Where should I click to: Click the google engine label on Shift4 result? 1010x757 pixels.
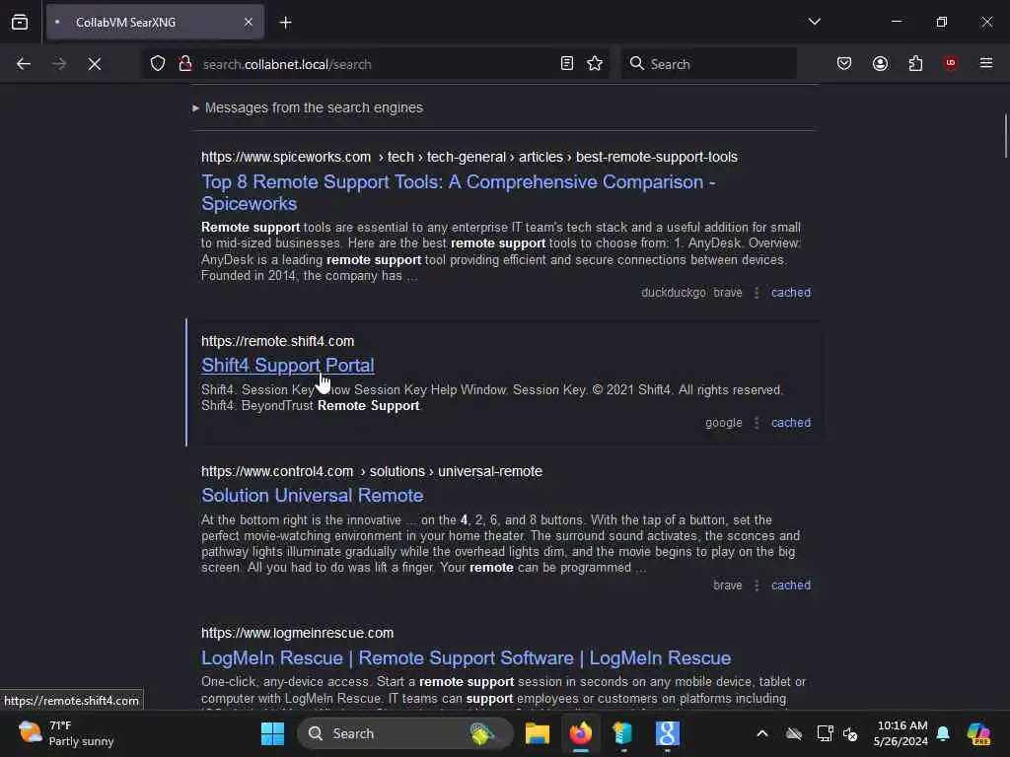pyautogui.click(x=723, y=423)
